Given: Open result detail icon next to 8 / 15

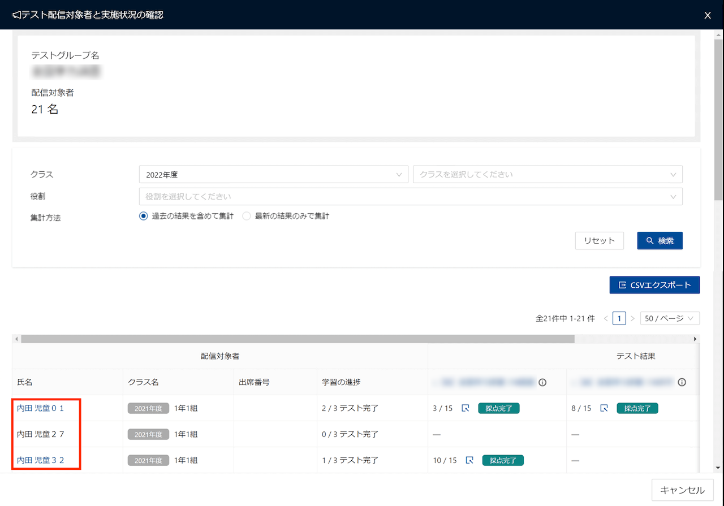Looking at the screenshot, I should [x=604, y=408].
